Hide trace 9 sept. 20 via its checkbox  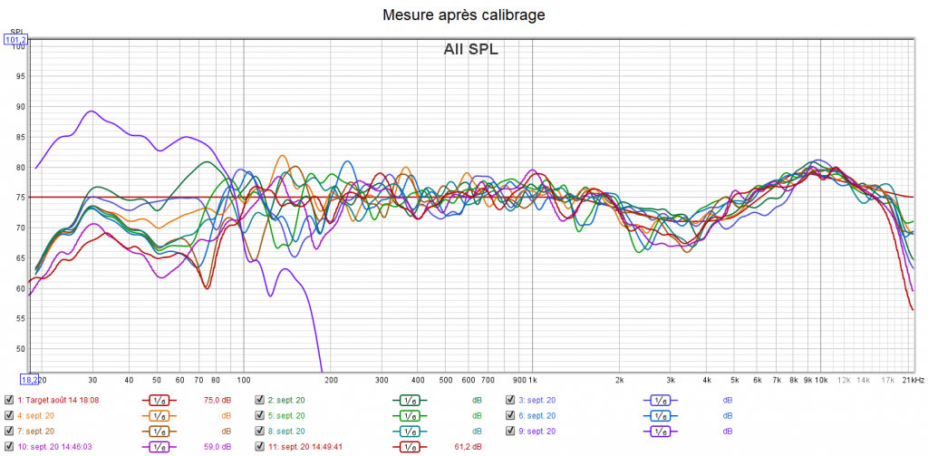click(510, 431)
